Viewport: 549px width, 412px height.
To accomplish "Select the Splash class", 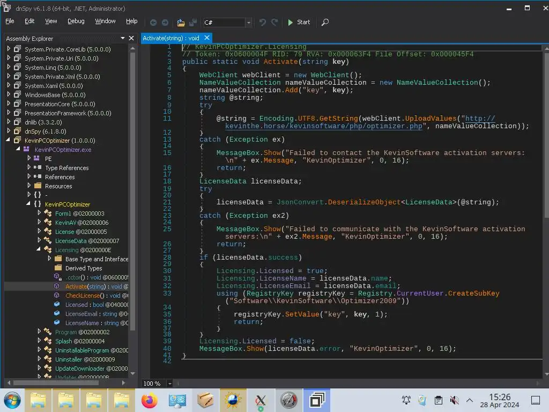I will pyautogui.click(x=79, y=341).
